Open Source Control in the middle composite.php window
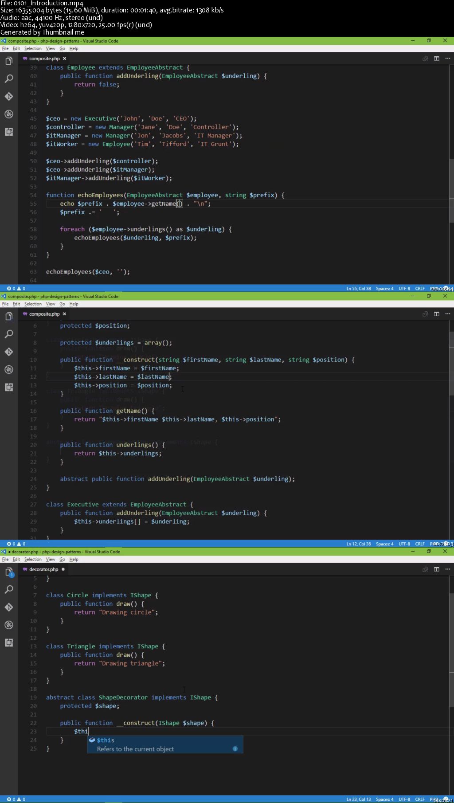The image size is (454, 803). click(x=8, y=352)
